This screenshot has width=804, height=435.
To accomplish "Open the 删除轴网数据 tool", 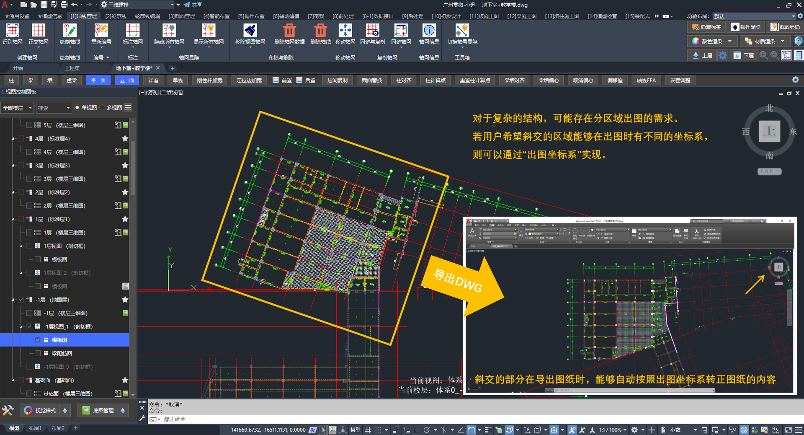I will [x=289, y=31].
